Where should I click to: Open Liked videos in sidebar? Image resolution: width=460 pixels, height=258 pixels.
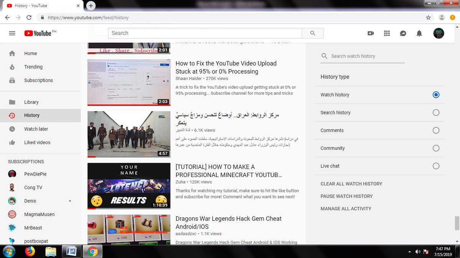[x=40, y=142]
